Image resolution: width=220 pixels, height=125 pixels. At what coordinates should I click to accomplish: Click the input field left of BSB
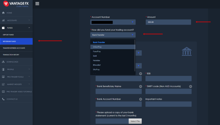tap(119, 79)
